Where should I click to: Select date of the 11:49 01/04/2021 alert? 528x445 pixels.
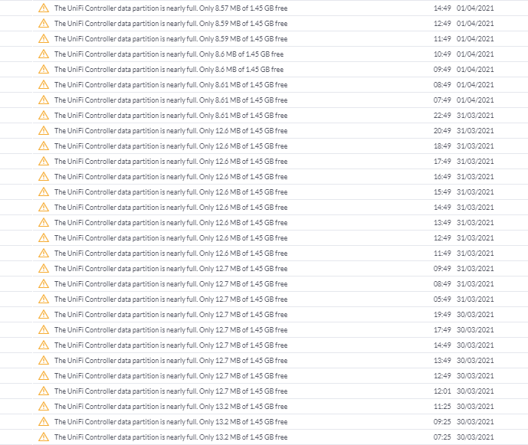[x=475, y=38]
